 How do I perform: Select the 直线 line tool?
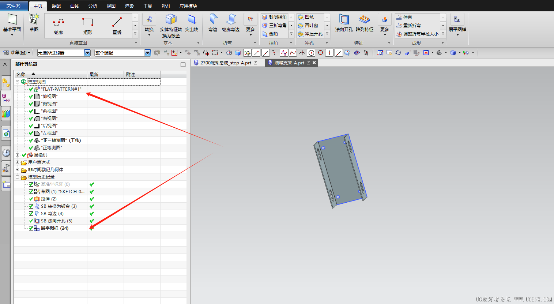click(x=117, y=26)
